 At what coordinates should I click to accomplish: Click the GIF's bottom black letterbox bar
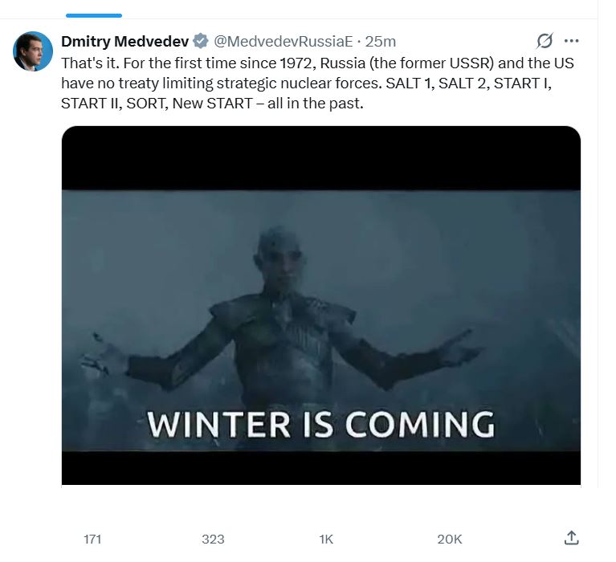click(321, 467)
